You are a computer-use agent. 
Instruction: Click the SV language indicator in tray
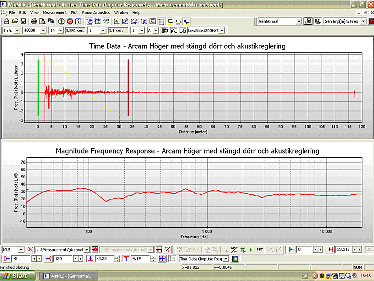click(x=305, y=276)
